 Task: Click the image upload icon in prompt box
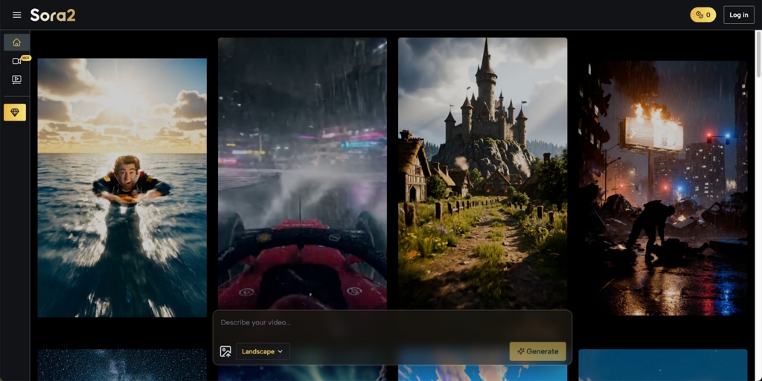tap(225, 351)
